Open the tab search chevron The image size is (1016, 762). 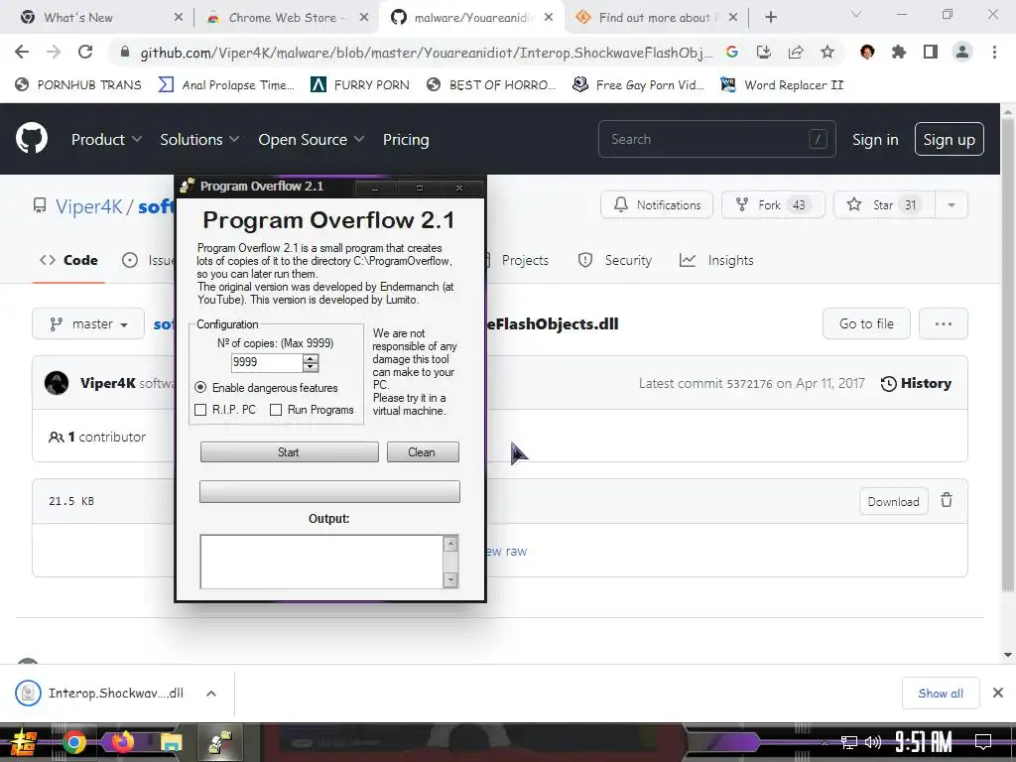855,14
